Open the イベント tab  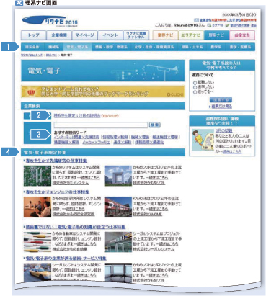pos(110,35)
